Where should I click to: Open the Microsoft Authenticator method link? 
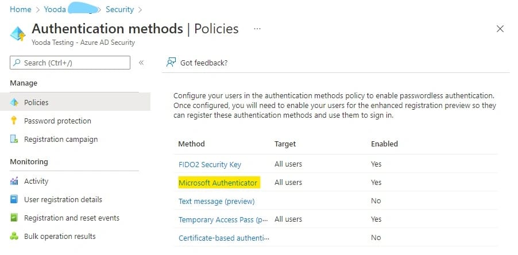click(x=218, y=183)
